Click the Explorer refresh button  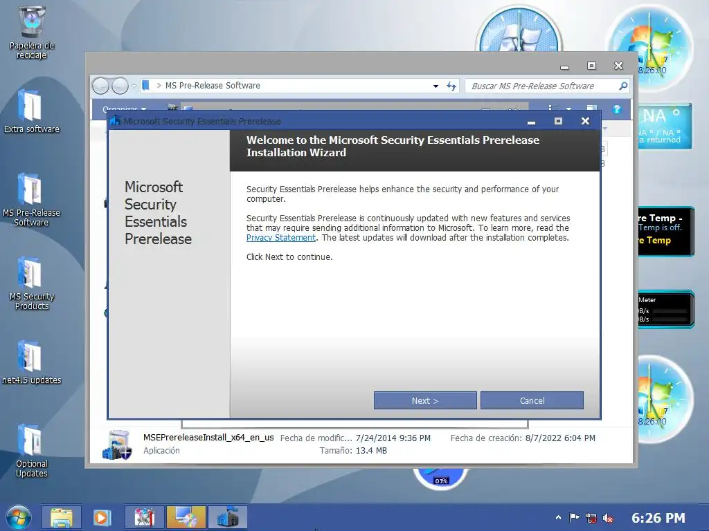(451, 86)
